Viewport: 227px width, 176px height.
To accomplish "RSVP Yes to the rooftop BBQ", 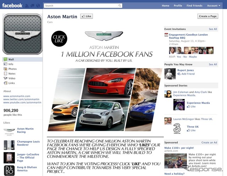I will click(x=179, y=57).
